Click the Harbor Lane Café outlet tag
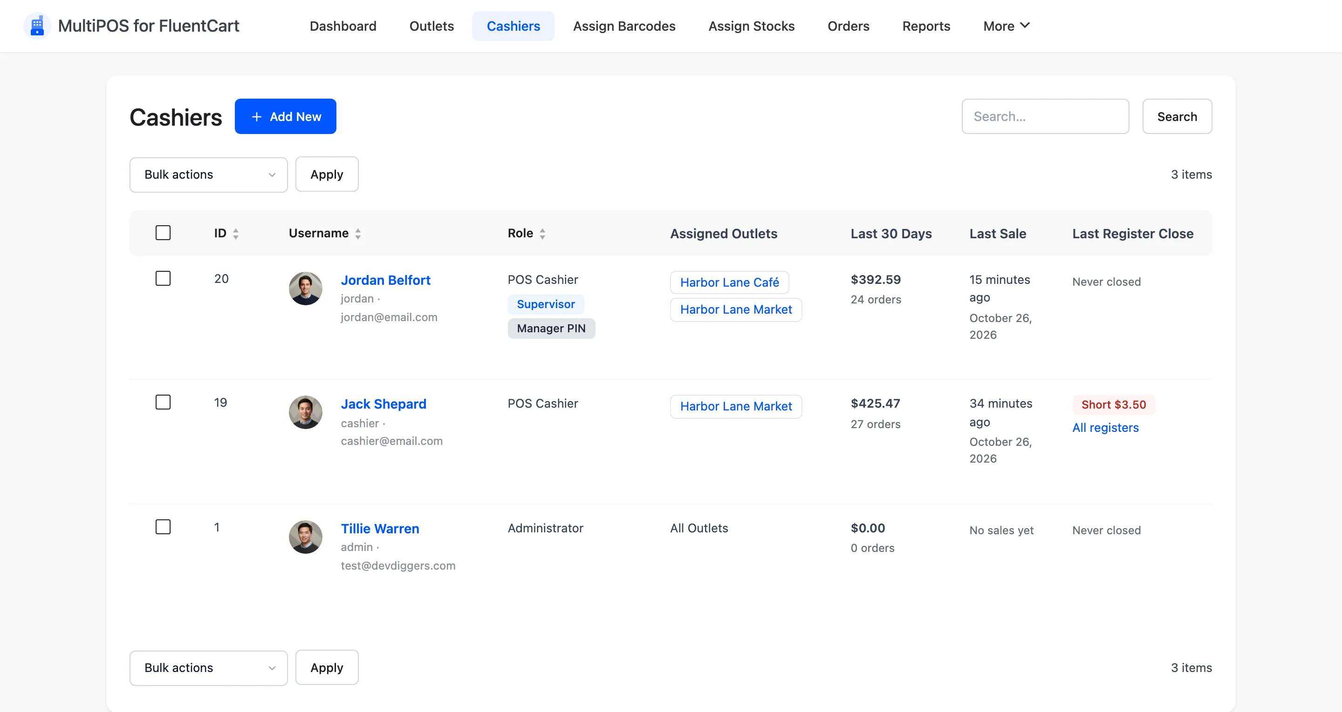The image size is (1342, 712). pyautogui.click(x=729, y=282)
